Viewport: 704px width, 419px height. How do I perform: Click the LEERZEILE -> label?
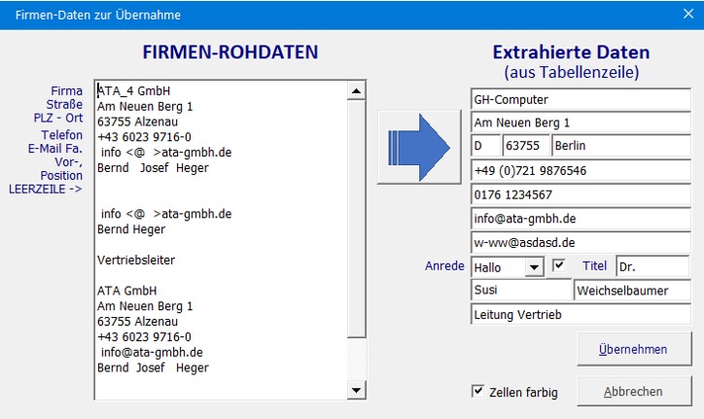pos(46,189)
